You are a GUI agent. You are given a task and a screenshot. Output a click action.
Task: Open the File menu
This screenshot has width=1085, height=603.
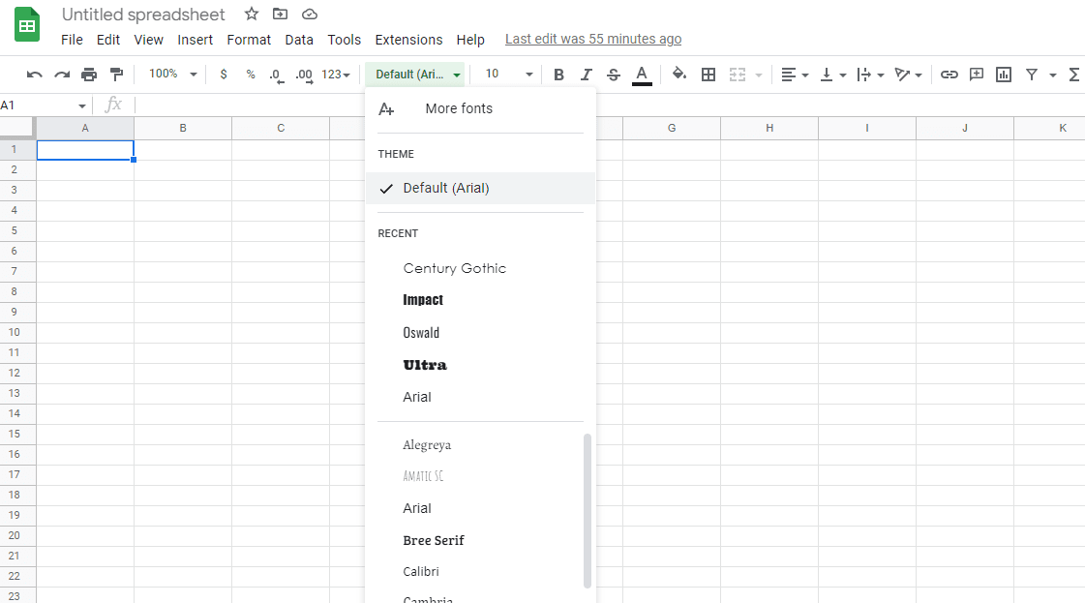tap(72, 40)
